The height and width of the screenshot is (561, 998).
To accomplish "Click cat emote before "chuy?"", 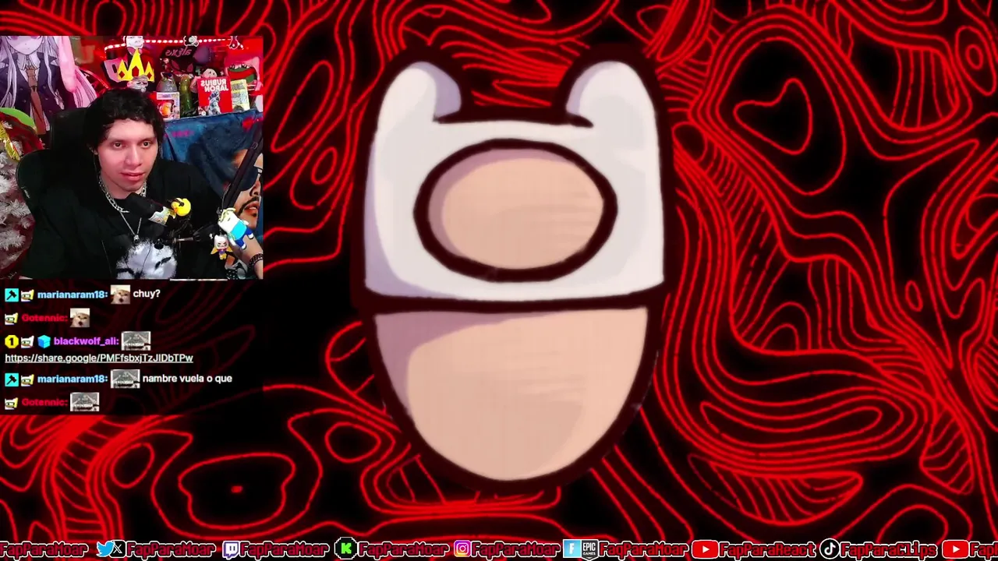I will (x=120, y=295).
